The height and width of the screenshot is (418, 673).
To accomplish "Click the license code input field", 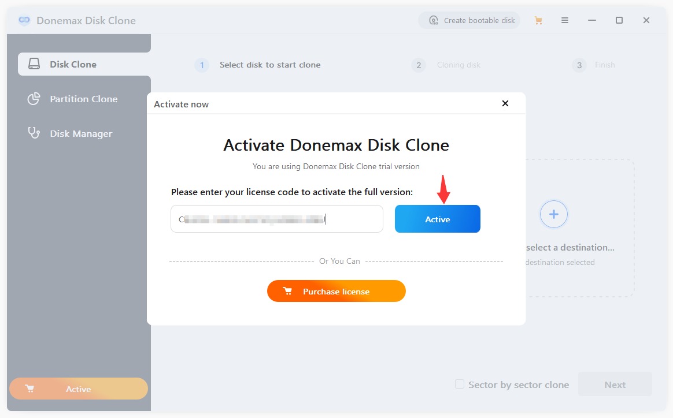I will 277,219.
